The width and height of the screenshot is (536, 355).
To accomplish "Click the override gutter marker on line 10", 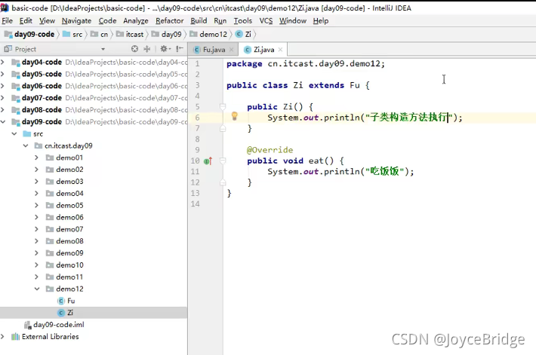I will (x=208, y=161).
